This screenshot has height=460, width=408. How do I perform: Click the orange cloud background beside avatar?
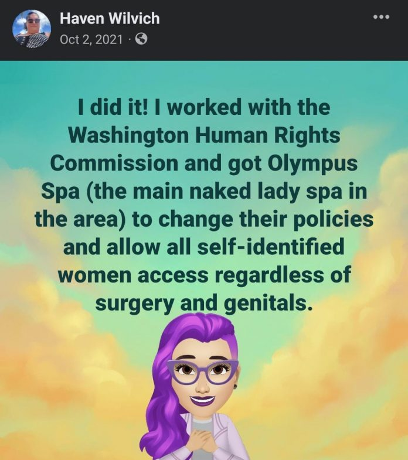click(323, 396)
